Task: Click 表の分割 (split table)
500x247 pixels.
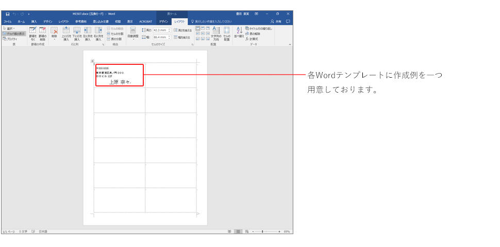Action: pyautogui.click(x=114, y=39)
